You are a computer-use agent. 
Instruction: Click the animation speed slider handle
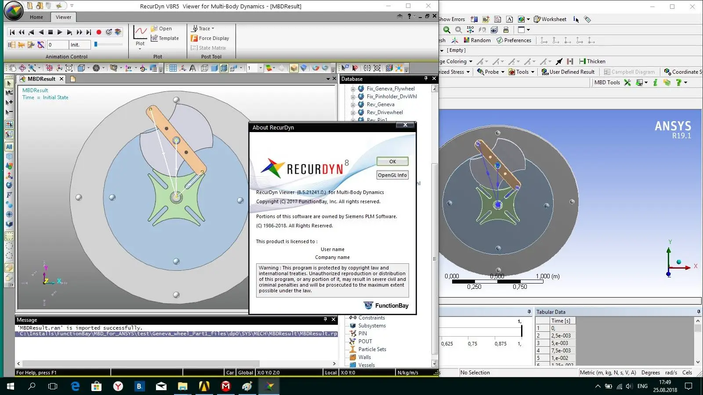point(96,44)
